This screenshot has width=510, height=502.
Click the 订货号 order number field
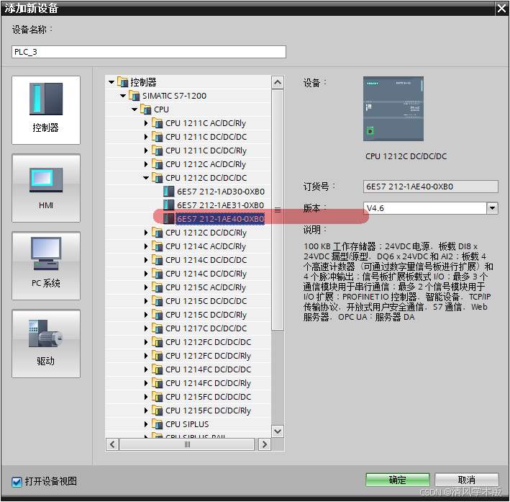click(x=430, y=187)
